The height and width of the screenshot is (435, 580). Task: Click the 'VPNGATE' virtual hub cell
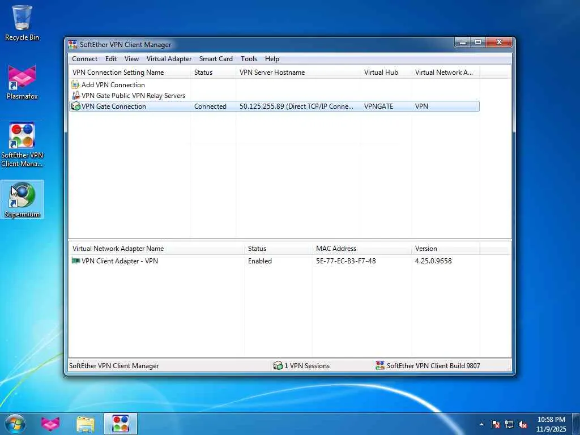(x=378, y=106)
